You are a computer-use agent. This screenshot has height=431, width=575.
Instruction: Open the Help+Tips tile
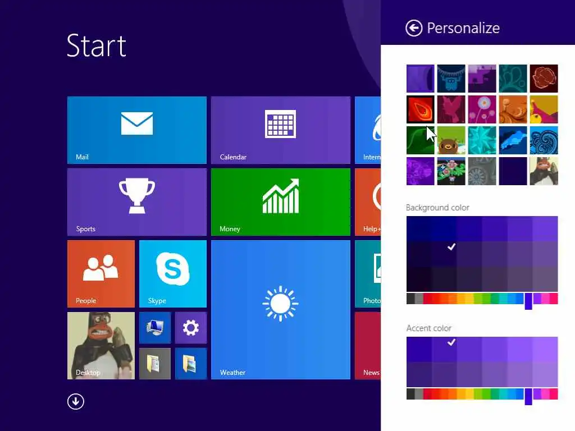(x=368, y=202)
